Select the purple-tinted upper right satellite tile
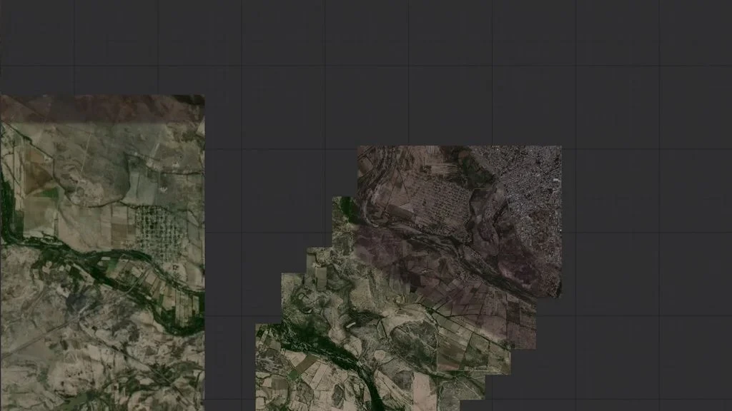This screenshot has width=732, height=411. tap(460, 221)
